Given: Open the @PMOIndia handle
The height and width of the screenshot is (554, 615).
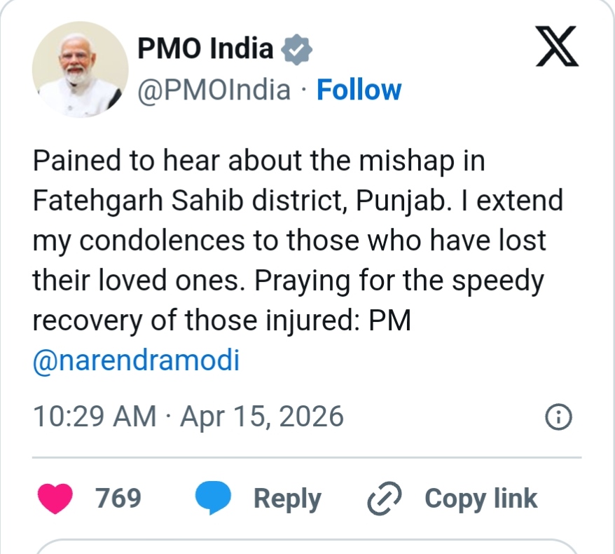Looking at the screenshot, I should 213,90.
